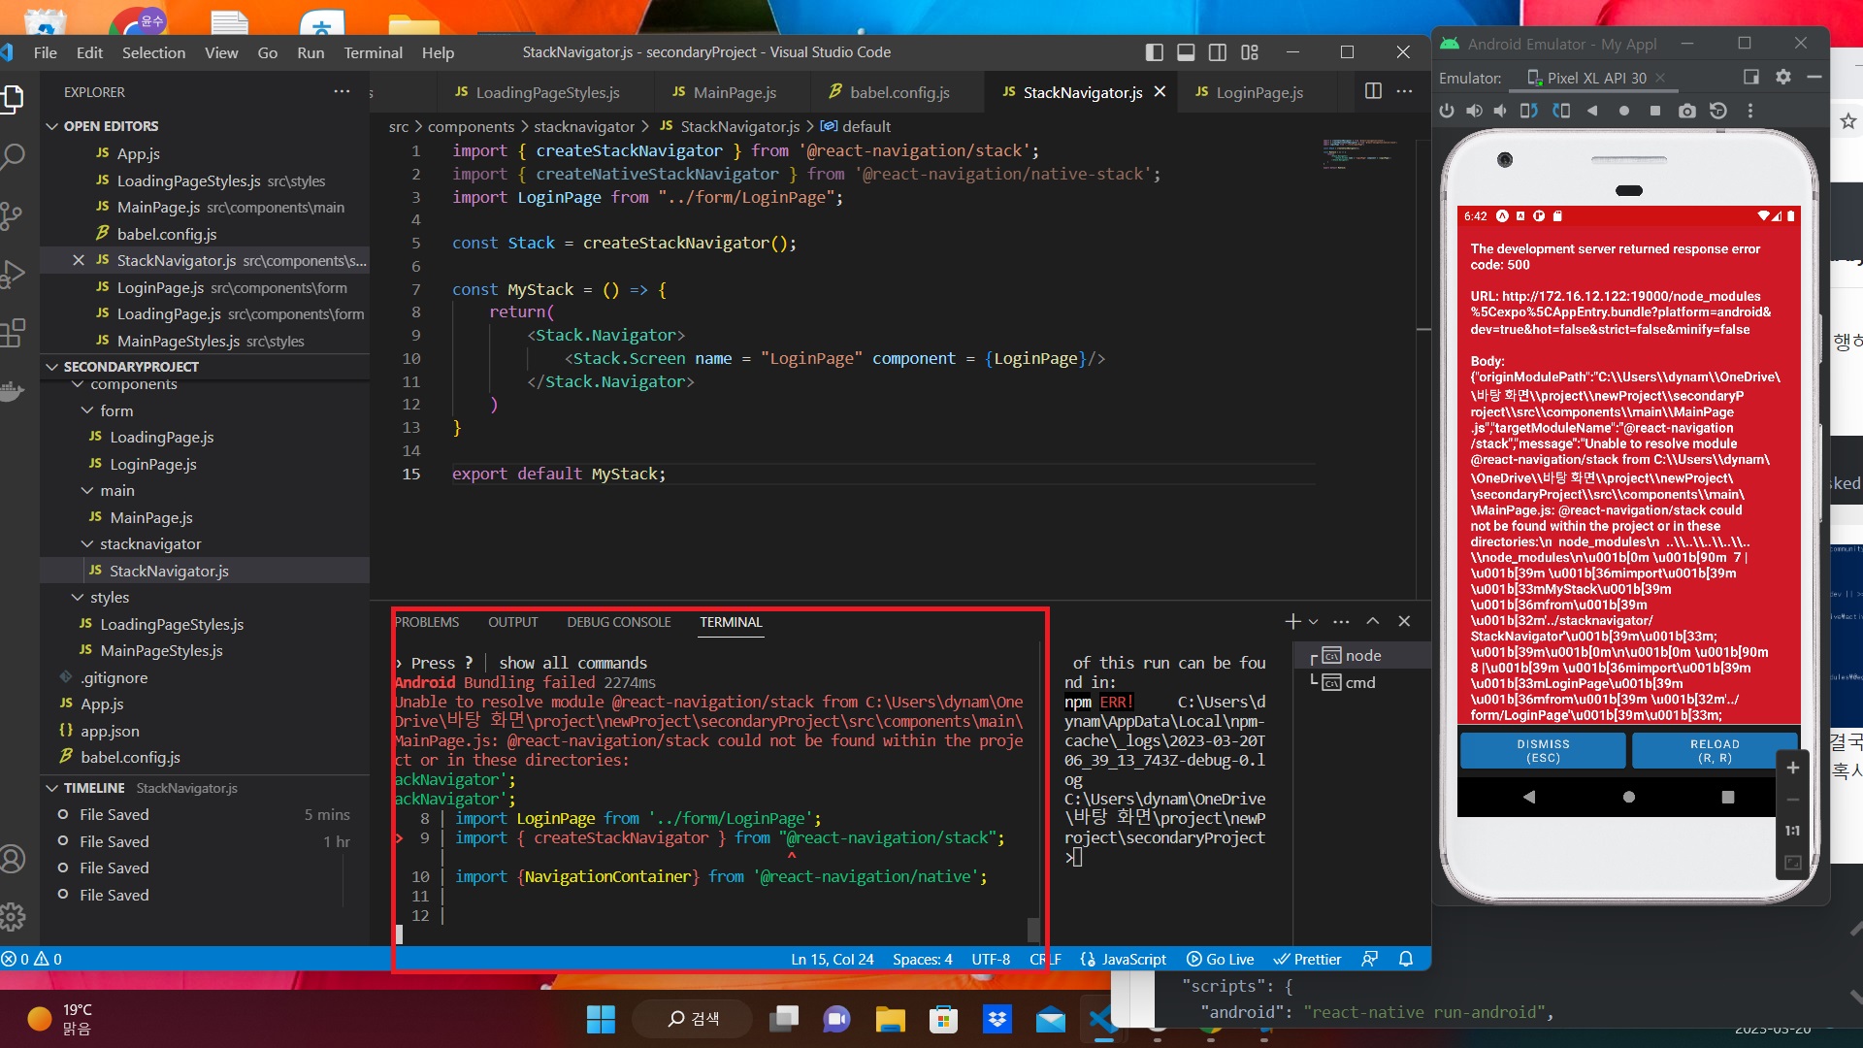Open App.js in project explorer tree
Image resolution: width=1863 pixels, height=1048 pixels.
coord(102,704)
